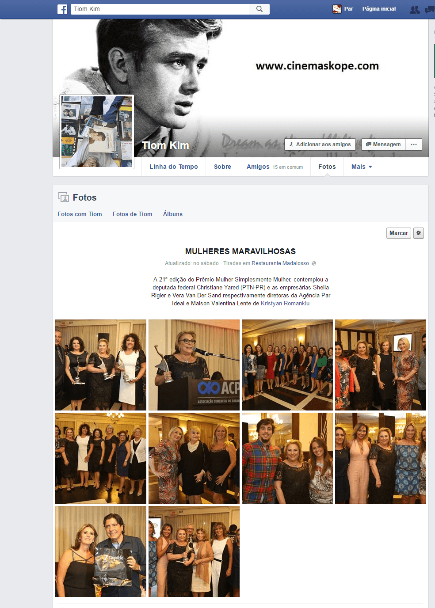Open the album settings gear icon
Viewport: 435px width, 608px height.
point(419,233)
